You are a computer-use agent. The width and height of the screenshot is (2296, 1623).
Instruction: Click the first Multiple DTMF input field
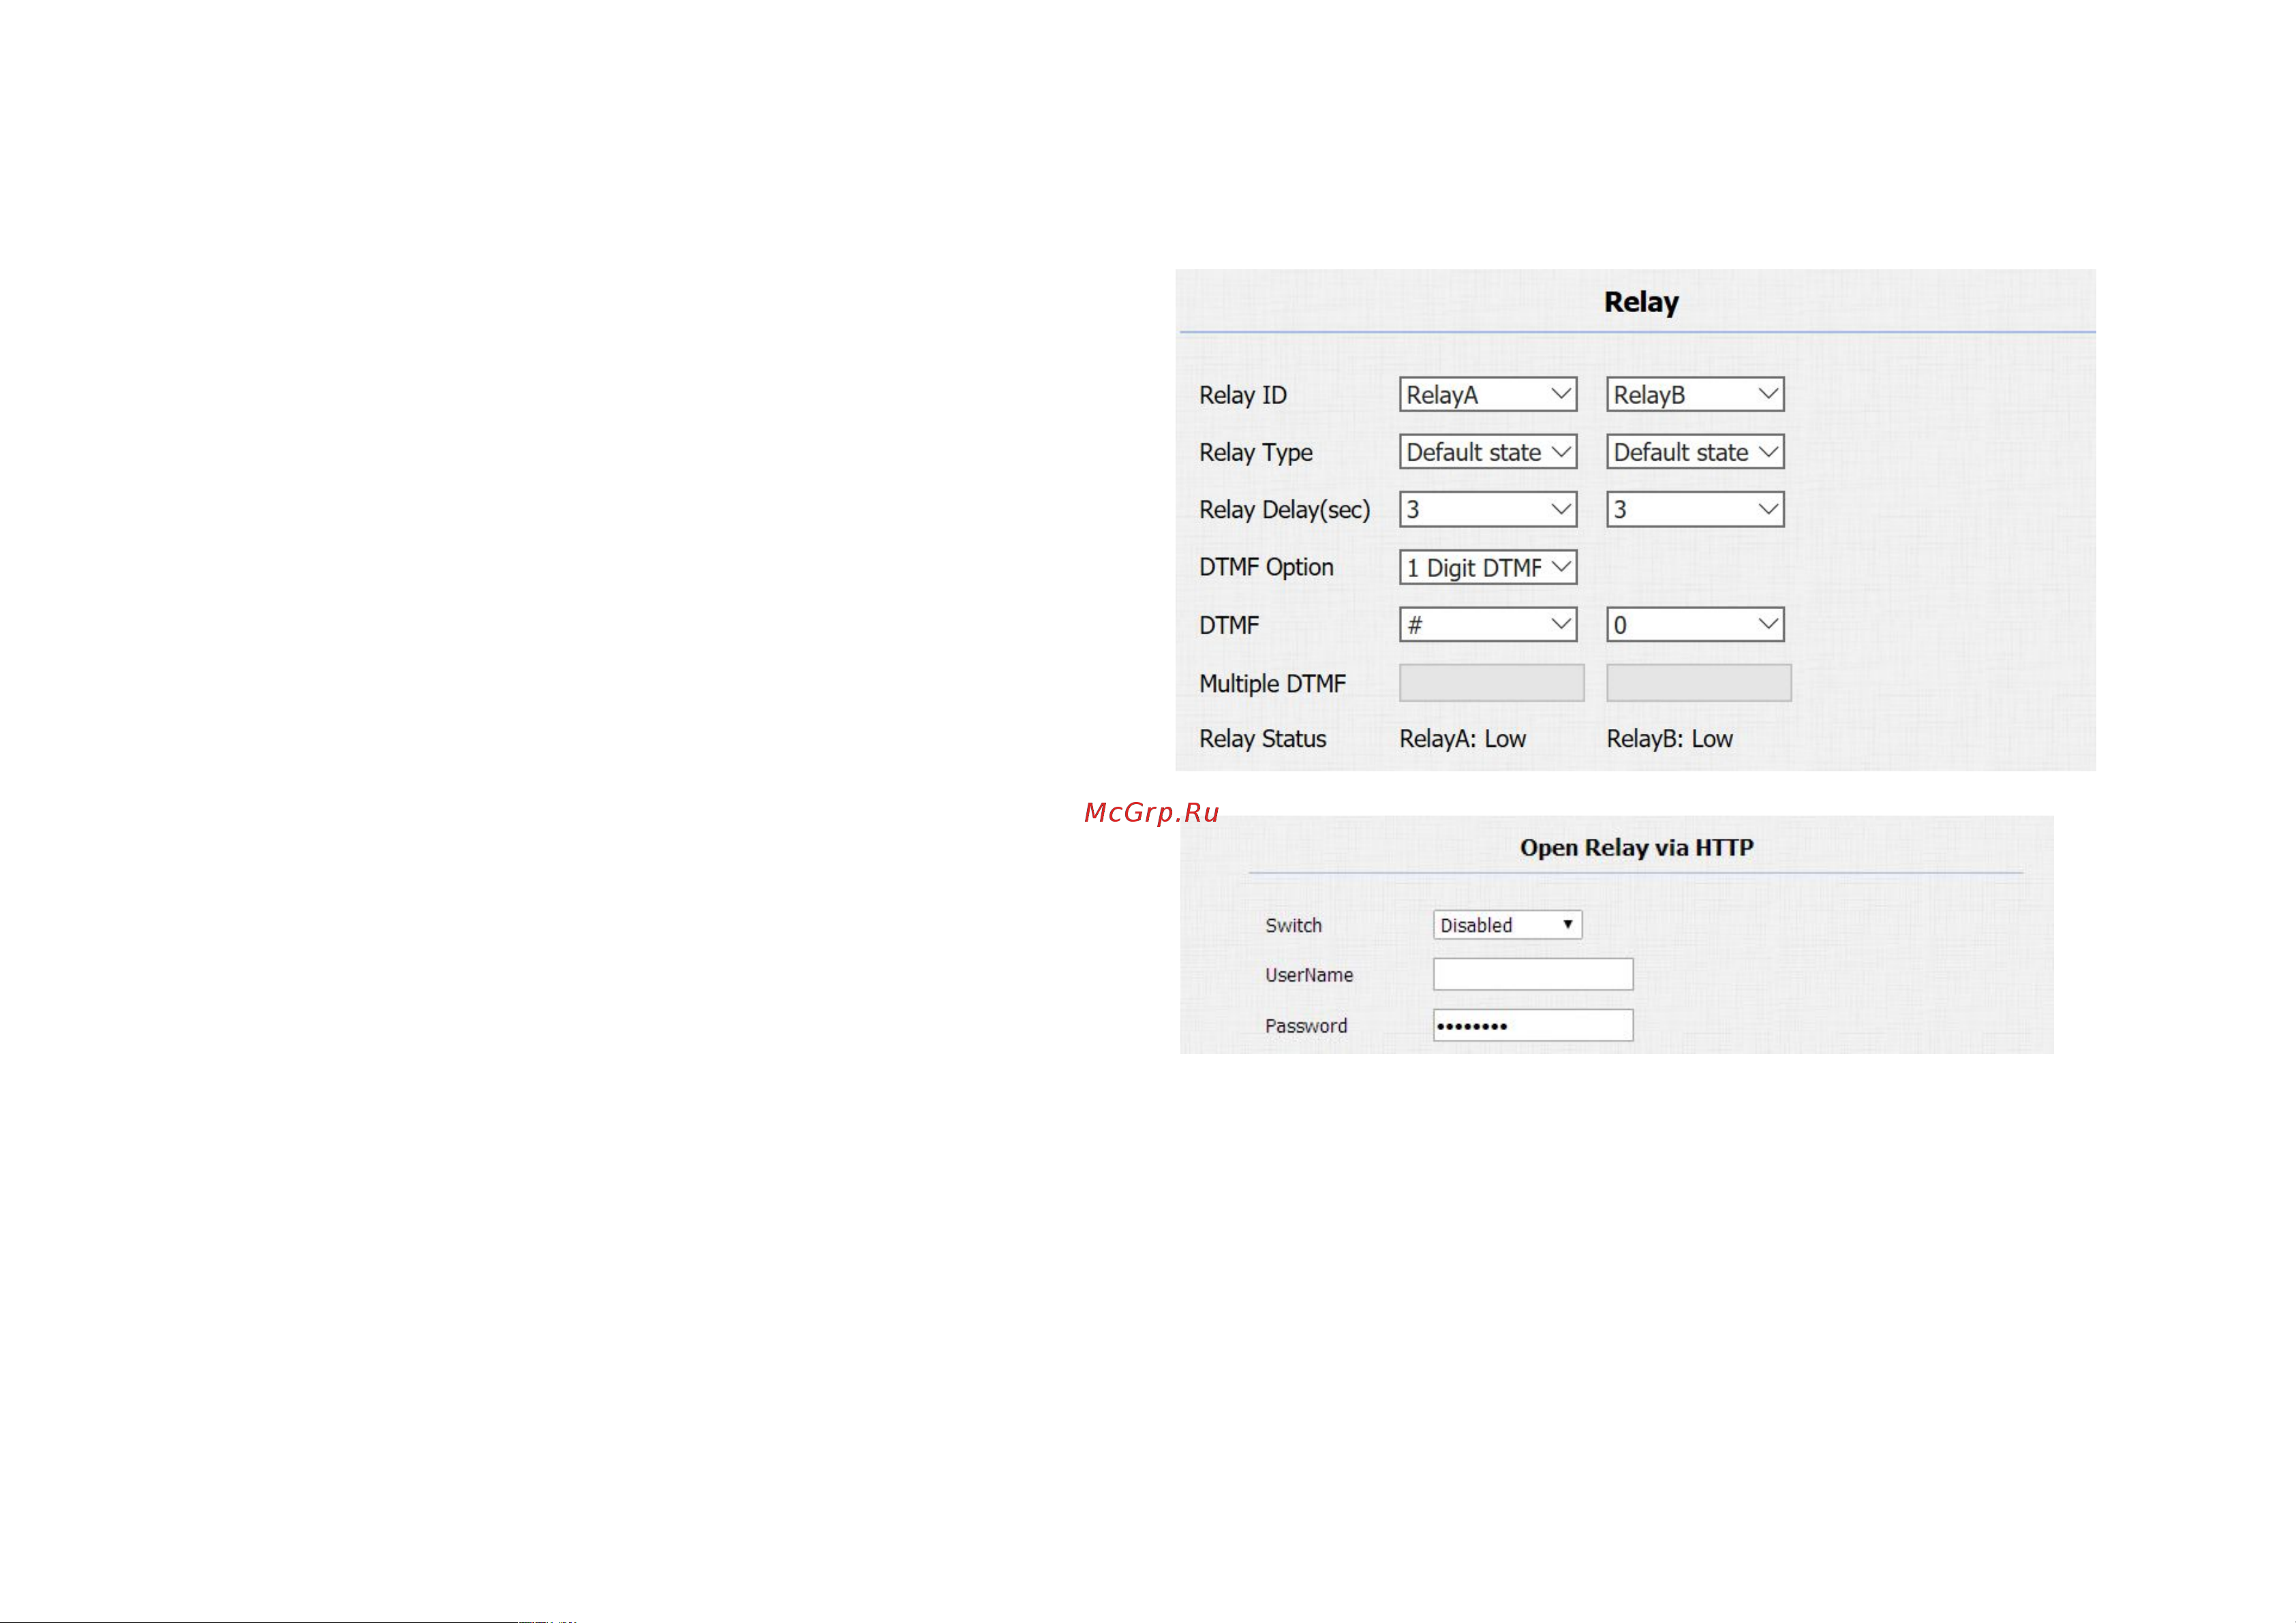click(1491, 683)
